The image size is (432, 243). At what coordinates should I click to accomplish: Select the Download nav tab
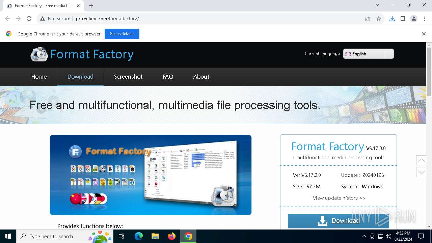point(80,77)
